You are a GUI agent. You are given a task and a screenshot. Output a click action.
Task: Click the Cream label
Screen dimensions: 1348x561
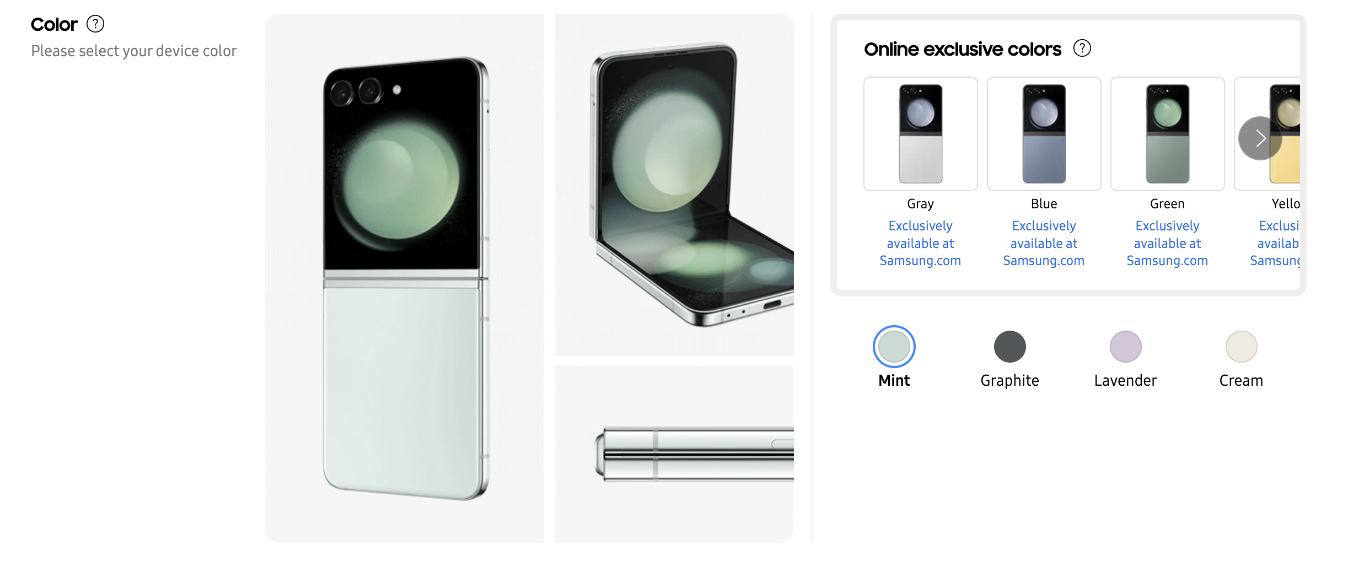tap(1241, 381)
